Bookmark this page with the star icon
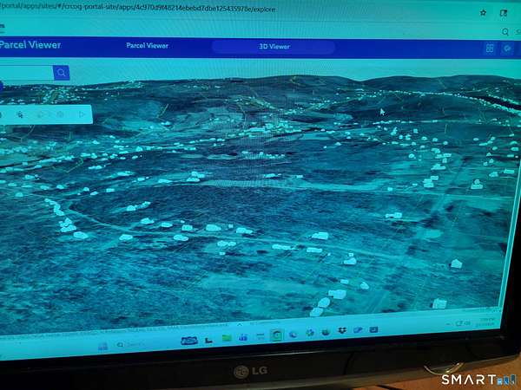This screenshot has height=390, width=521. (483, 13)
